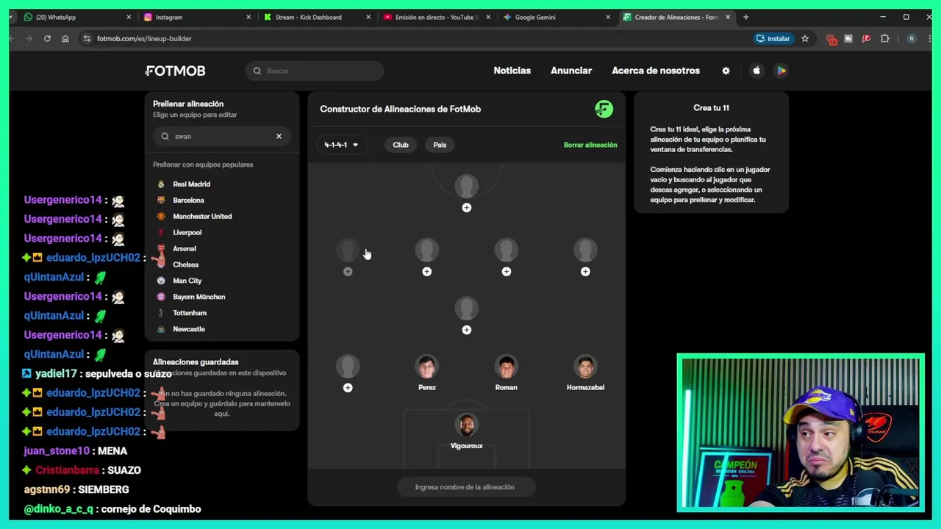
Task: Open the browser profile avatar
Action: [912, 39]
